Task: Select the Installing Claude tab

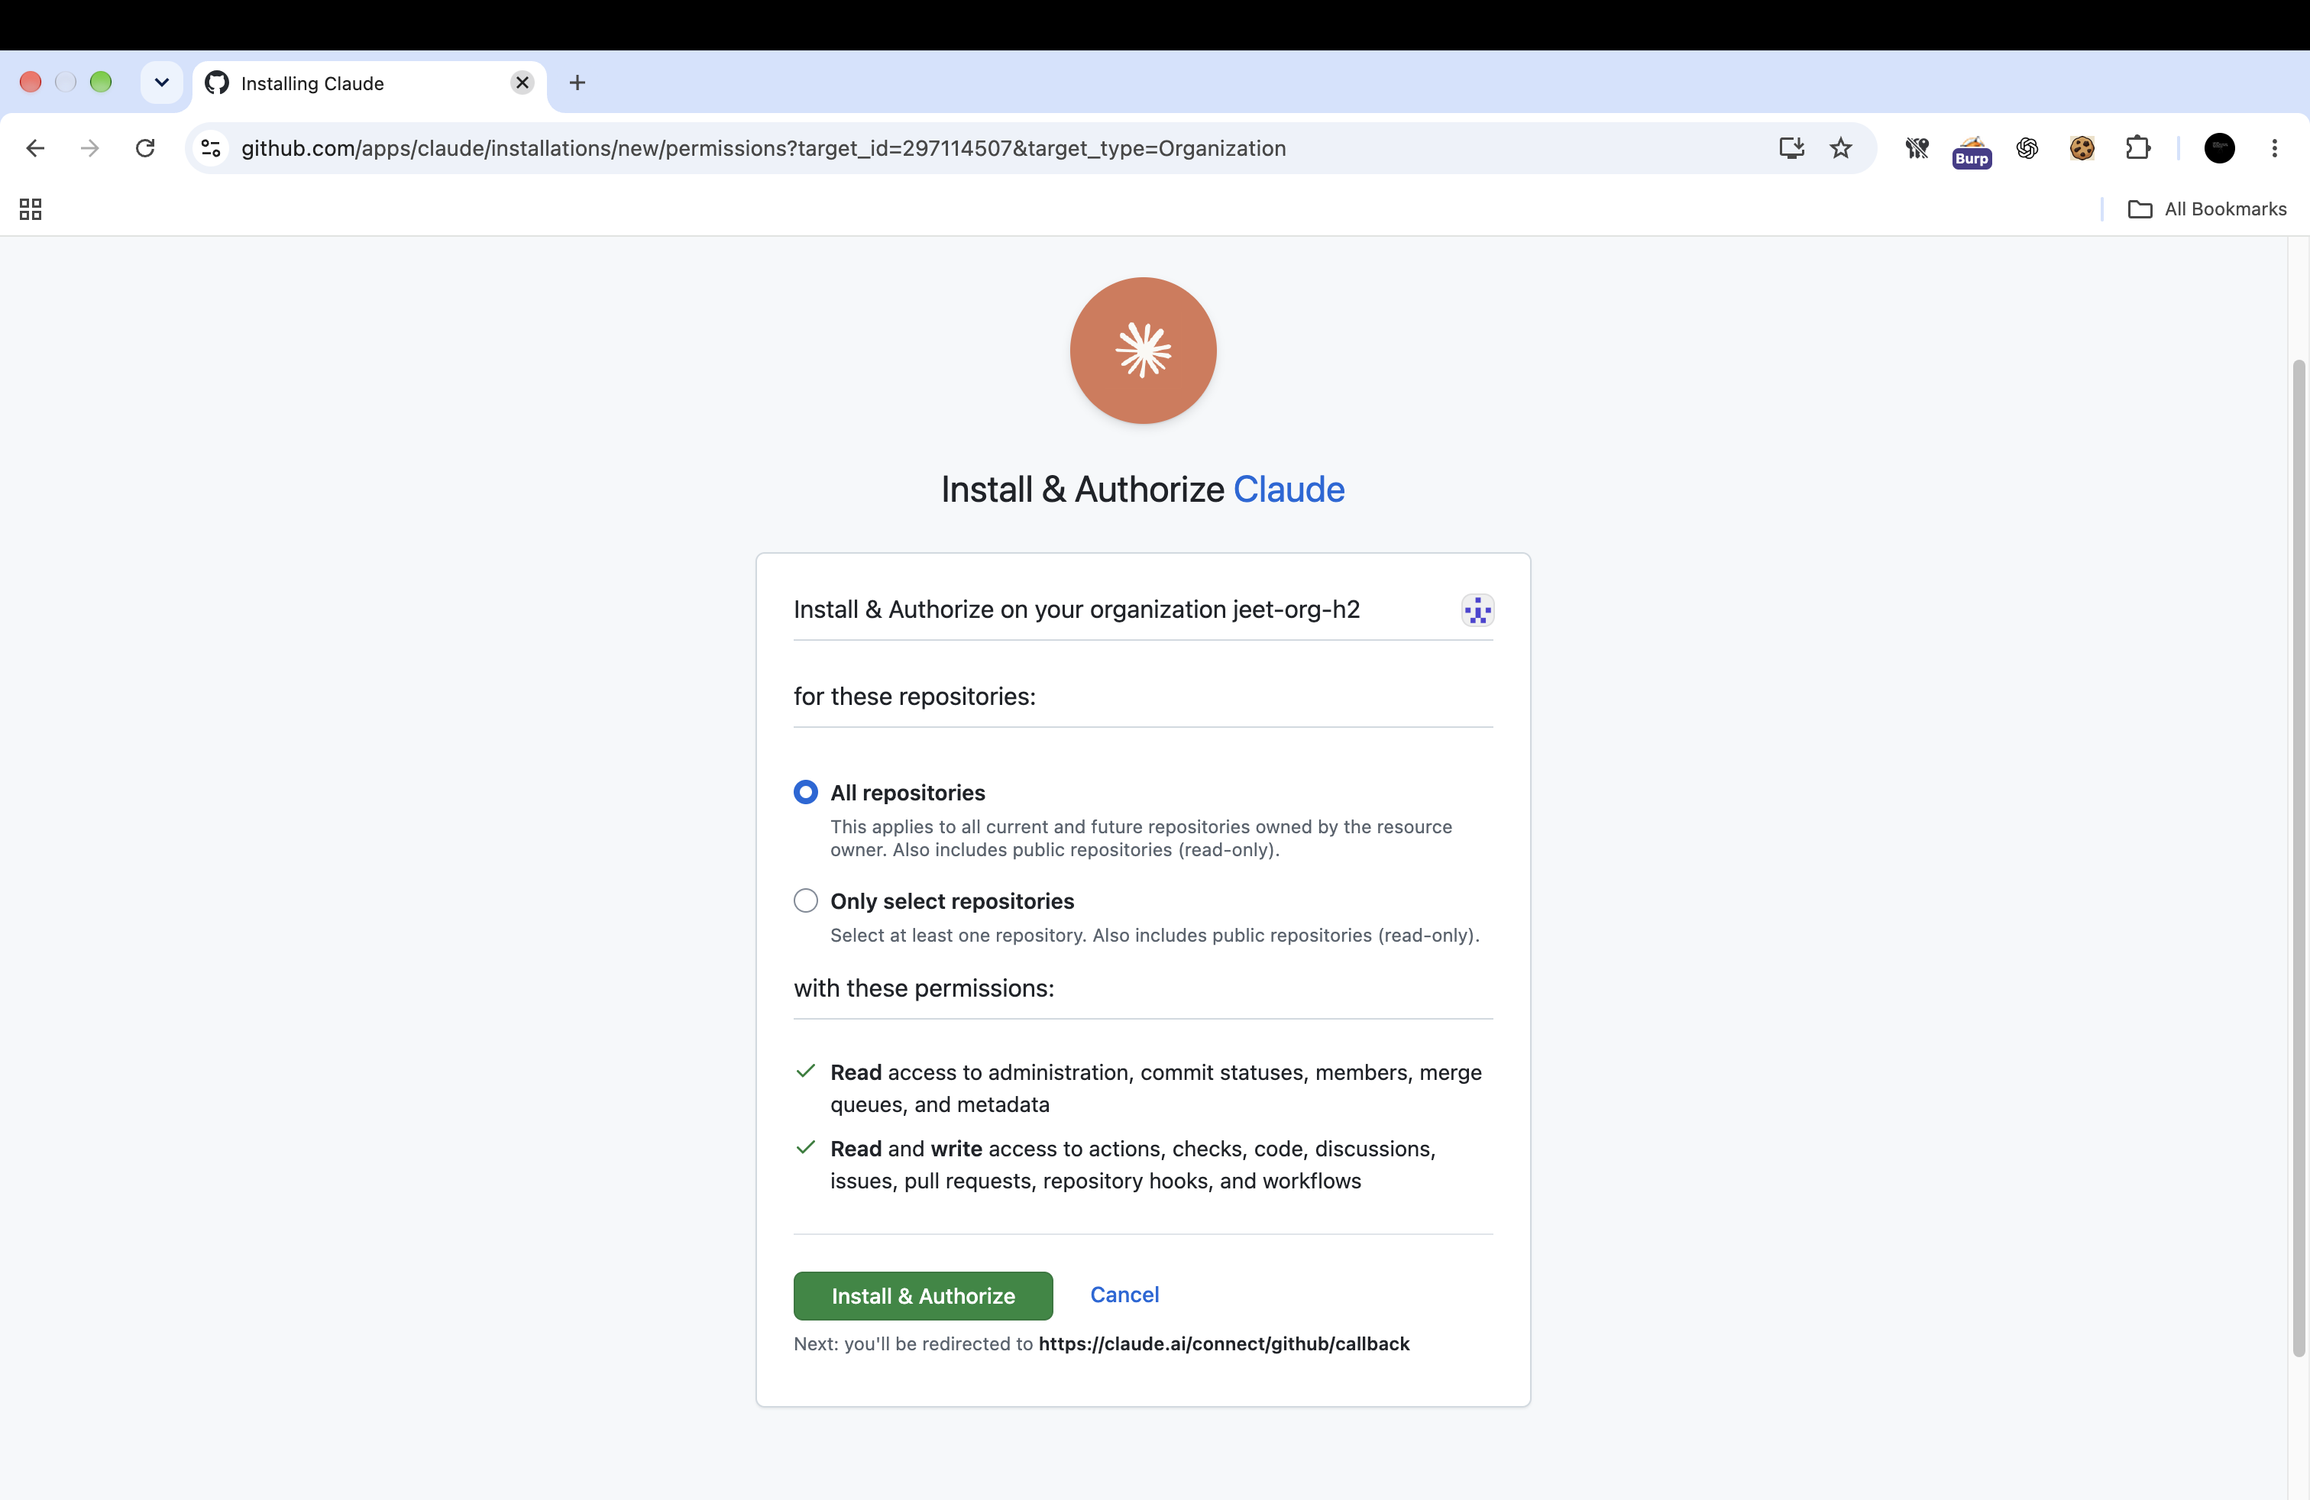Action: pos(370,83)
